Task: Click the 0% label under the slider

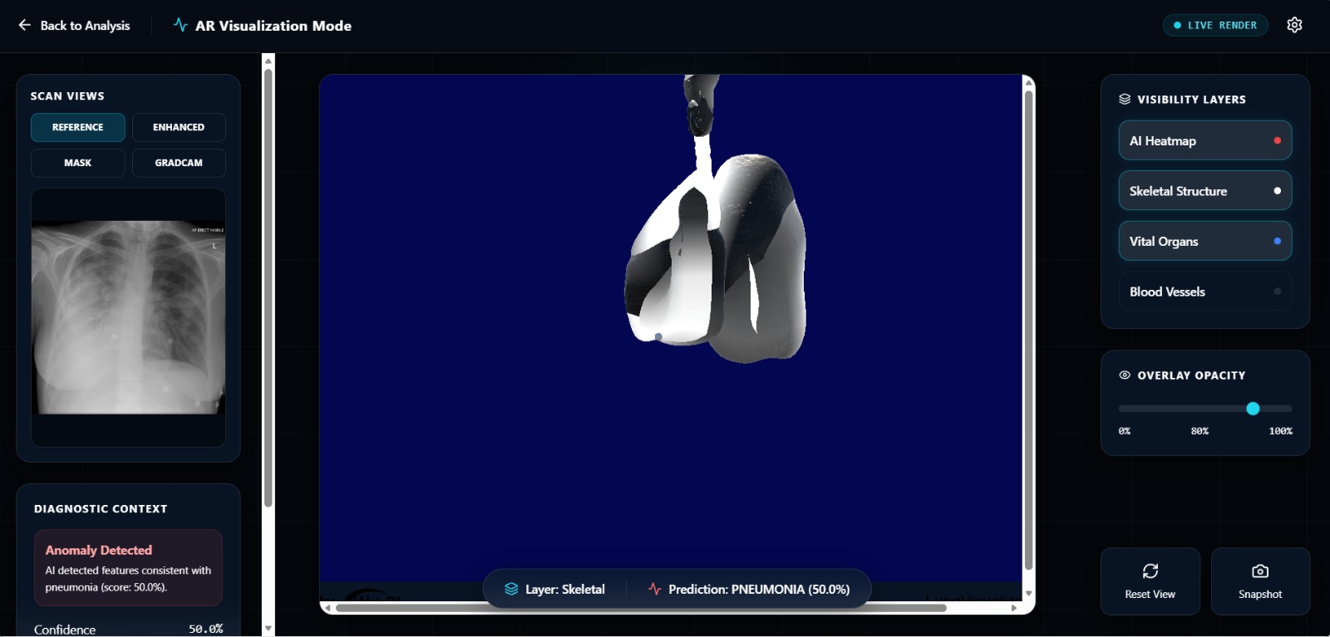Action: (x=1125, y=431)
